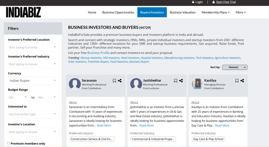Click Construction Service & Civil En... industry tag
269x147 pixels.
tap(92, 139)
